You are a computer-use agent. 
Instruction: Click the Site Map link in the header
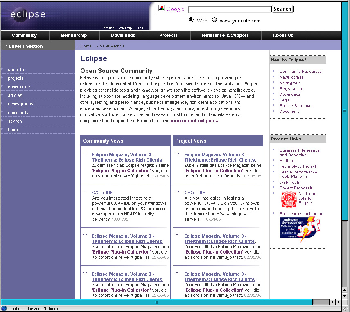pyautogui.click(x=125, y=28)
